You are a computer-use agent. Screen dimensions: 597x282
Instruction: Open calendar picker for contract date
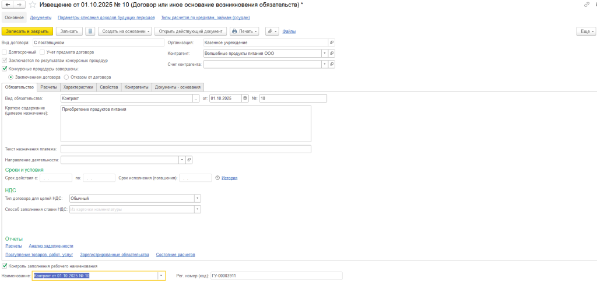245,98
